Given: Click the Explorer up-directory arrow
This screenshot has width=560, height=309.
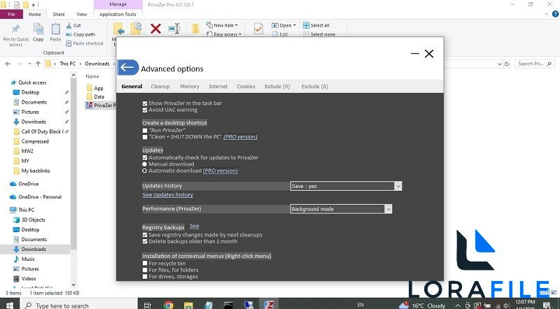Looking at the screenshot, I should (x=38, y=64).
